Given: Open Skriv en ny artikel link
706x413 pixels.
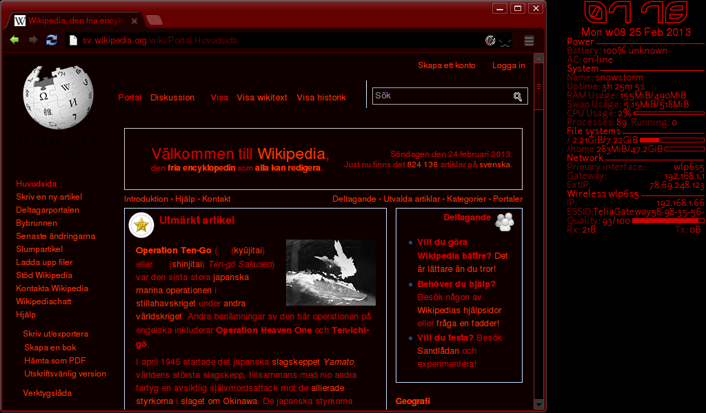Looking at the screenshot, I should click(49, 196).
